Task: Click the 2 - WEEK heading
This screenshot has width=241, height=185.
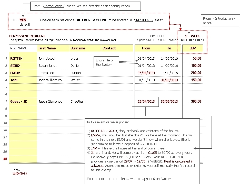Action: pos(193,36)
